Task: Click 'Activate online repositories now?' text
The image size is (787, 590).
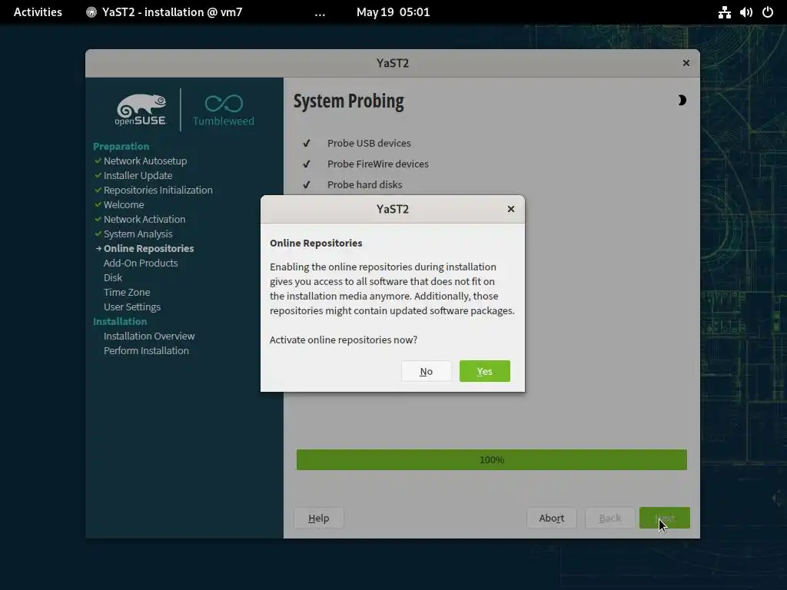Action: point(344,340)
